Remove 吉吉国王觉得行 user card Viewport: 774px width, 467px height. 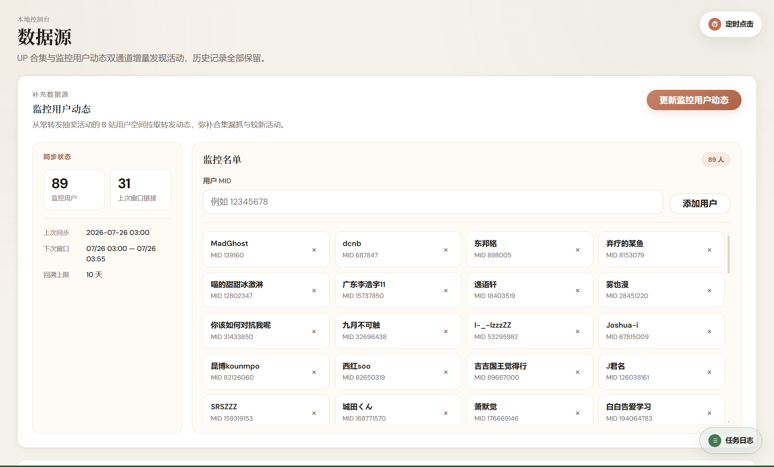(577, 372)
